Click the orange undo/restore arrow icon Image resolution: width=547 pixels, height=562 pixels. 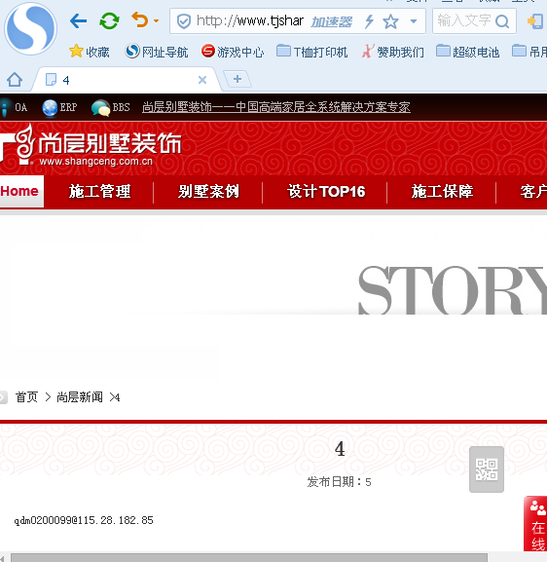(x=140, y=19)
